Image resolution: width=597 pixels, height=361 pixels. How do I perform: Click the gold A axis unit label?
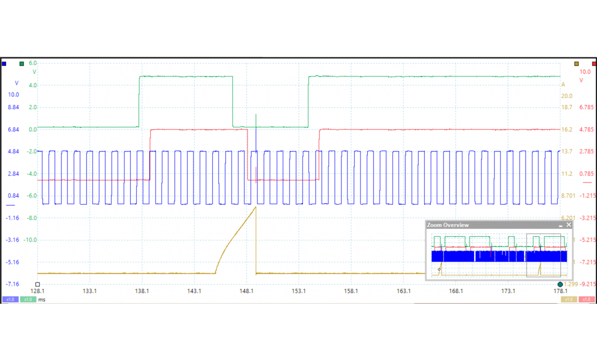(x=563, y=85)
